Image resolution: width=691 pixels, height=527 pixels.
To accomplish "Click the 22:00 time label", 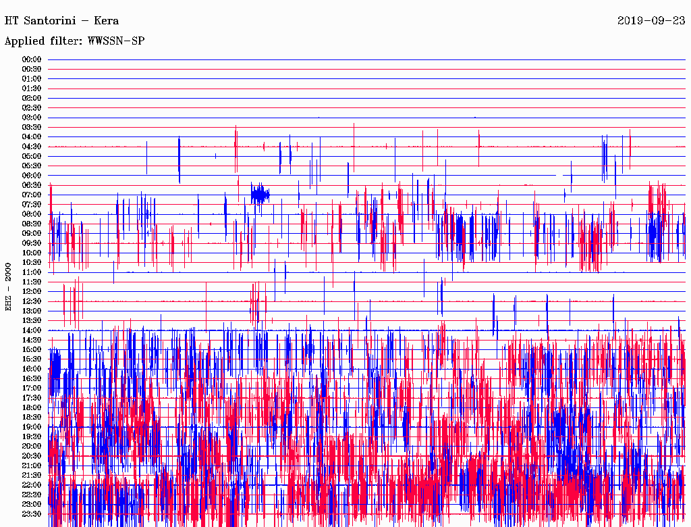I will (x=32, y=485).
